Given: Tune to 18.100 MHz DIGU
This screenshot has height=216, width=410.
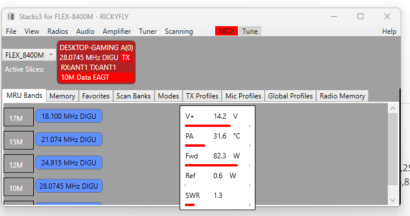Looking at the screenshot, I should pos(69,116).
